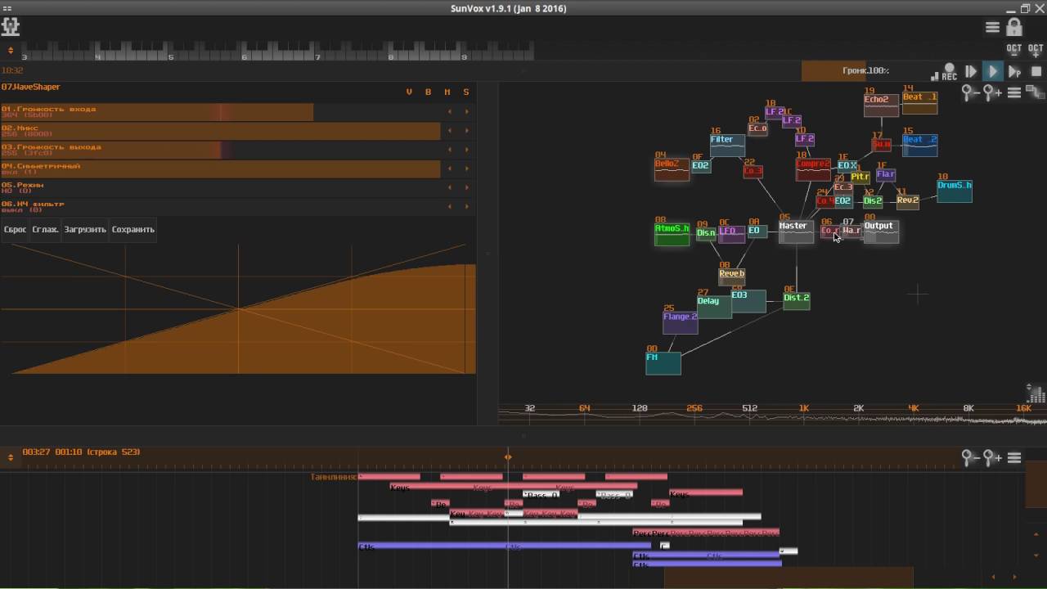Click the highlighted Play button
Image resolution: width=1047 pixels, height=589 pixels.
pos(992,72)
